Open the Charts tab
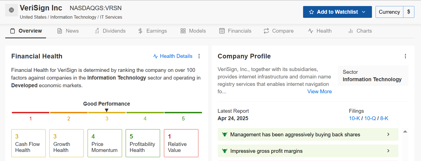This screenshot has height=161, width=421. click(x=360, y=31)
